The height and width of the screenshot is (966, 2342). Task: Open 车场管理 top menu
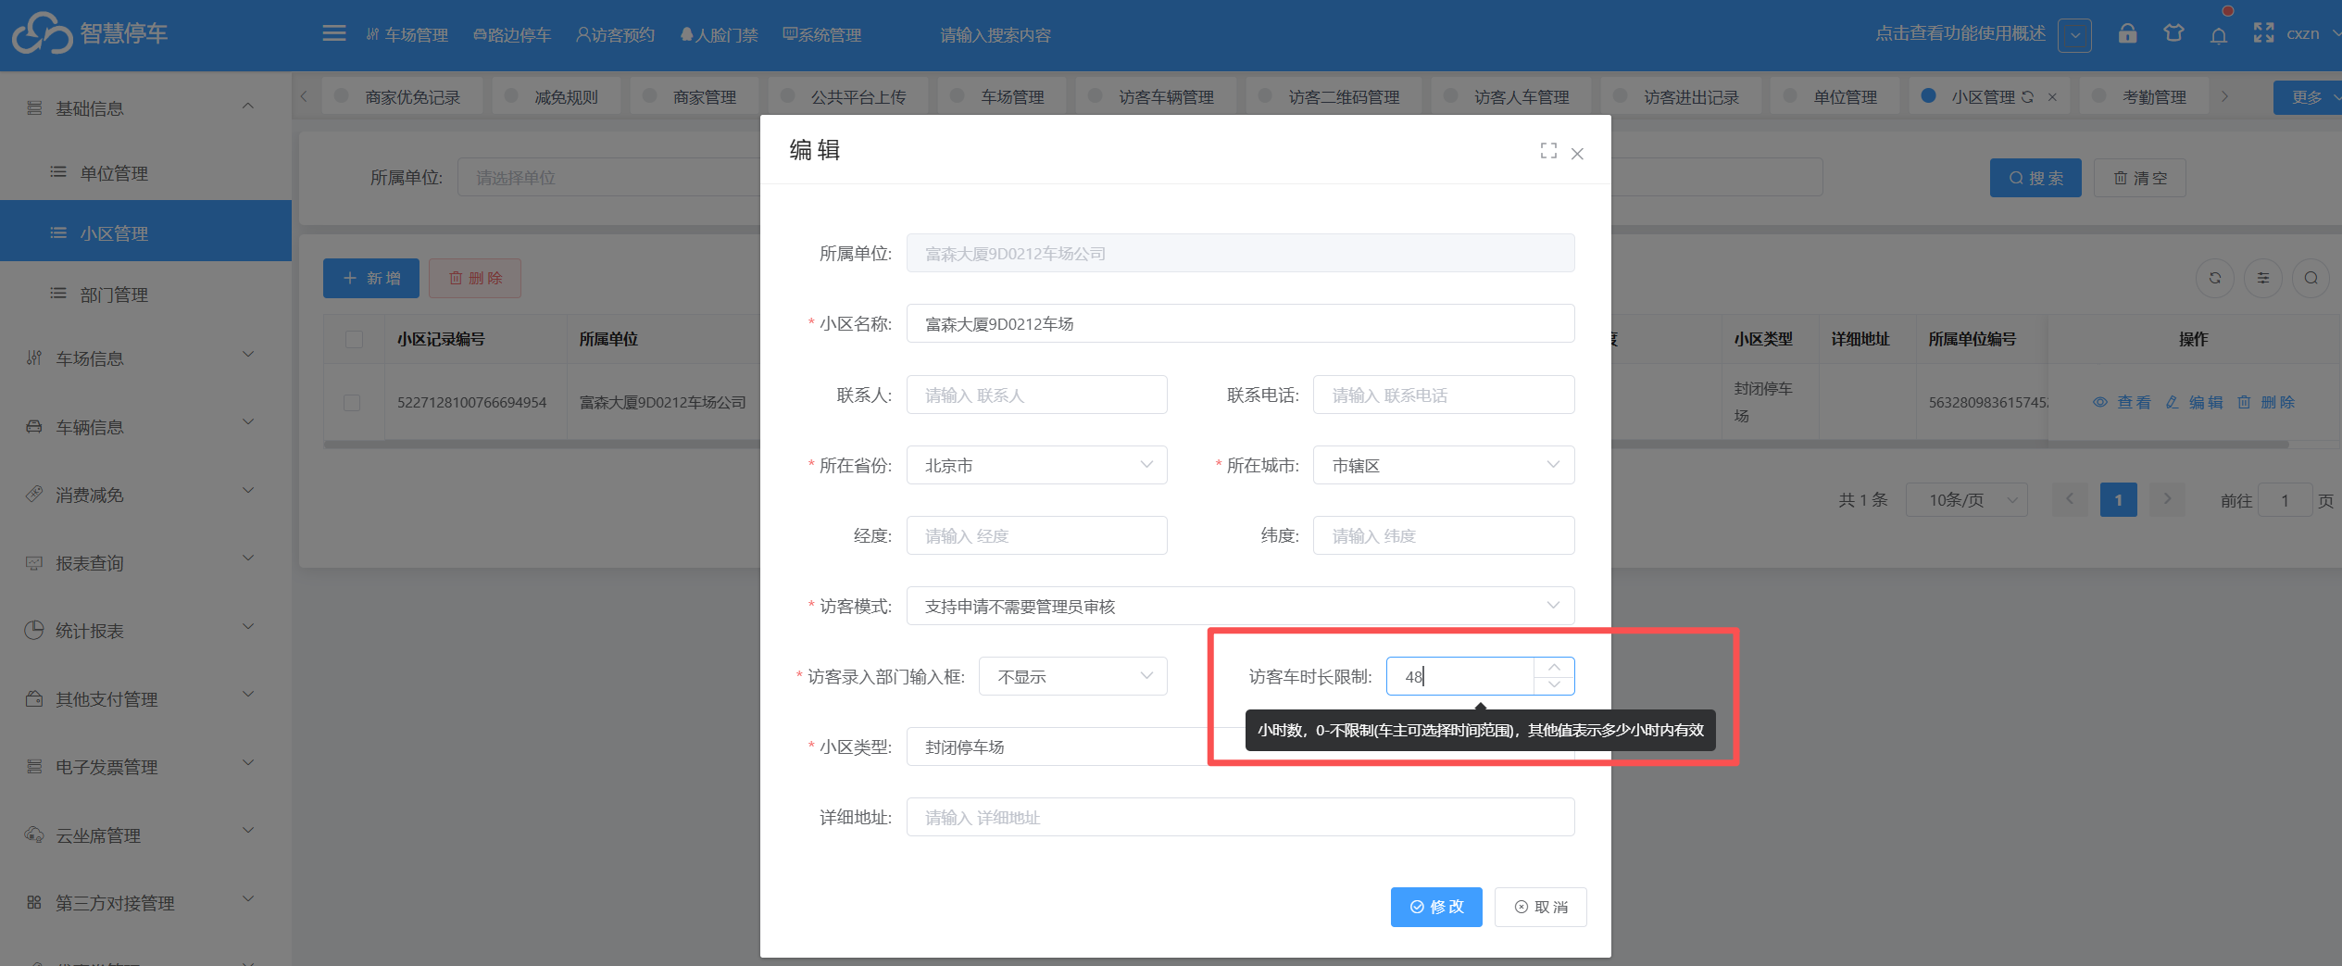click(x=407, y=35)
